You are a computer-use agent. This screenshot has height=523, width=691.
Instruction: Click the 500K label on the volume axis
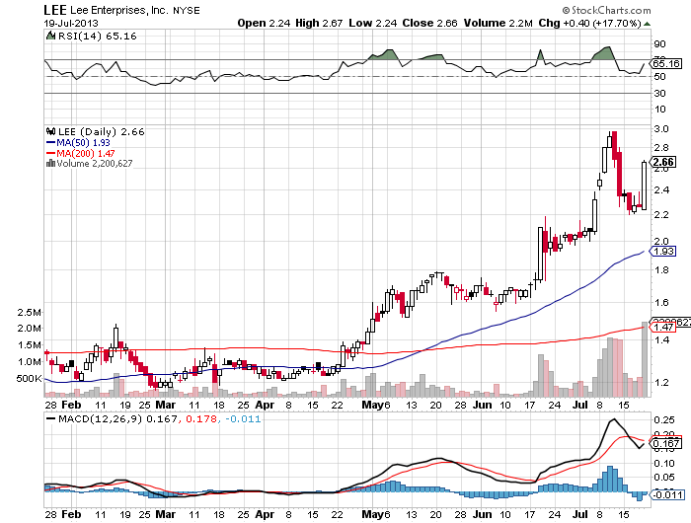tap(29, 379)
